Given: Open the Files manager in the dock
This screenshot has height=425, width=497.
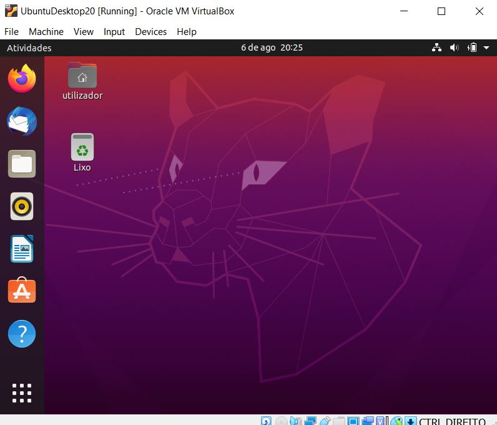Looking at the screenshot, I should (x=22, y=164).
